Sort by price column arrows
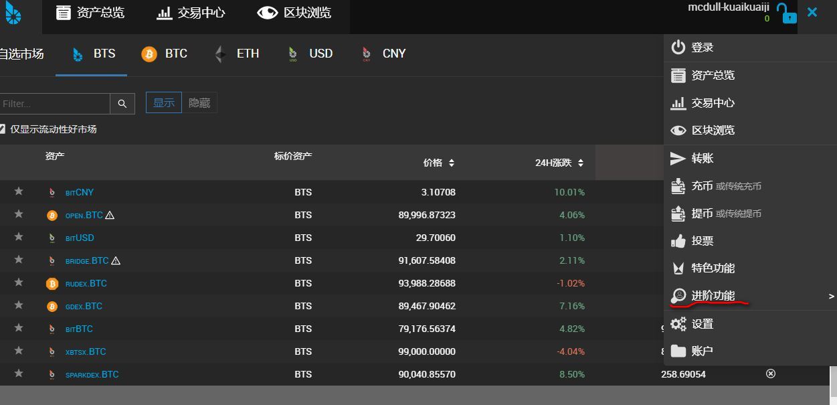Screen dimensions: 837x405 (x=451, y=163)
